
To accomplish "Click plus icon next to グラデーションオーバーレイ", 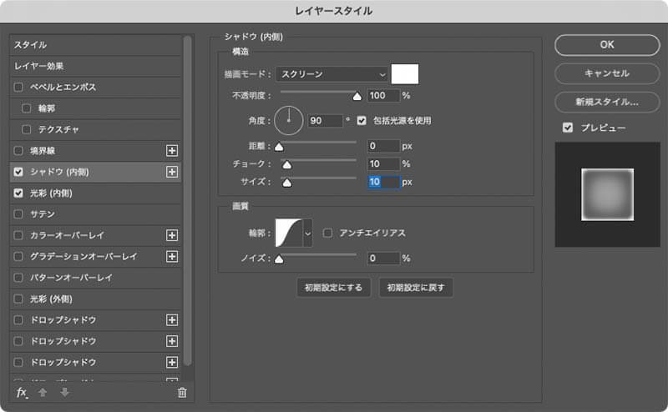I will (x=172, y=257).
